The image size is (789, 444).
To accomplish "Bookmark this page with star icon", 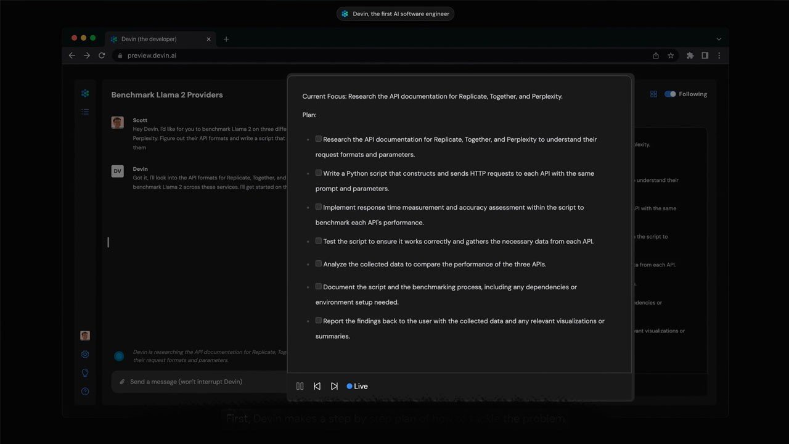I will [x=671, y=55].
